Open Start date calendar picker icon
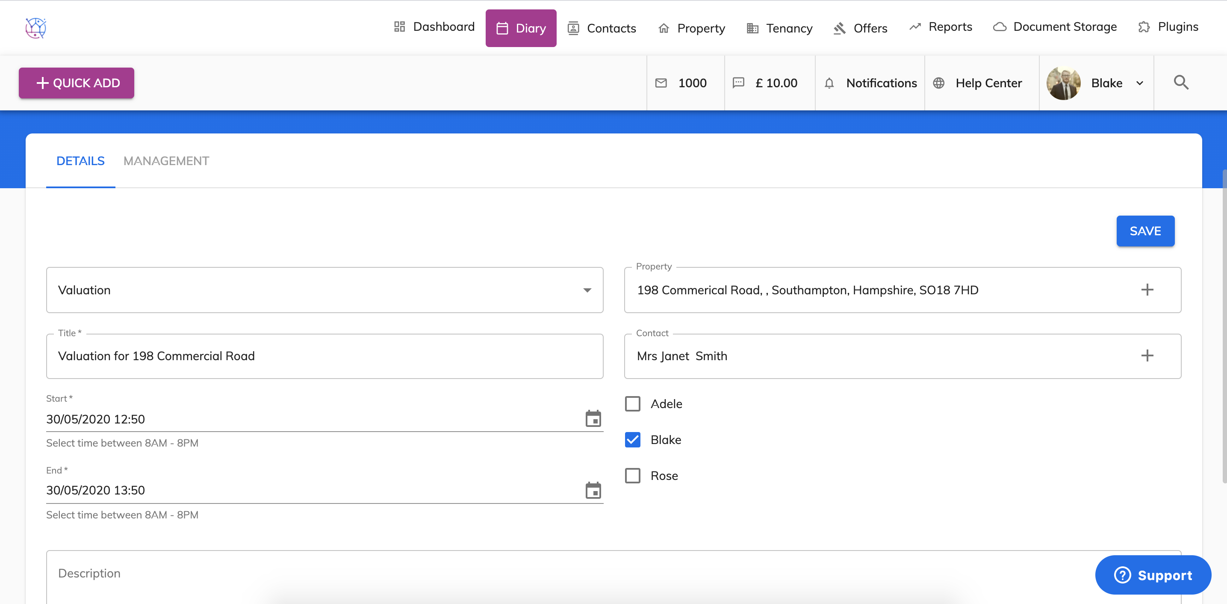 coord(593,418)
